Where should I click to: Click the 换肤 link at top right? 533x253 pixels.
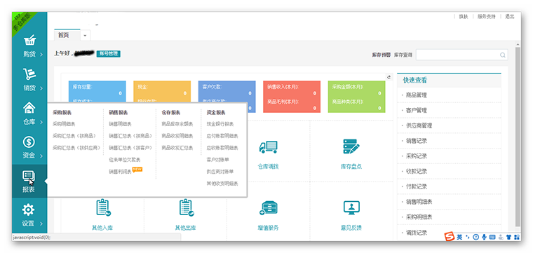point(464,16)
